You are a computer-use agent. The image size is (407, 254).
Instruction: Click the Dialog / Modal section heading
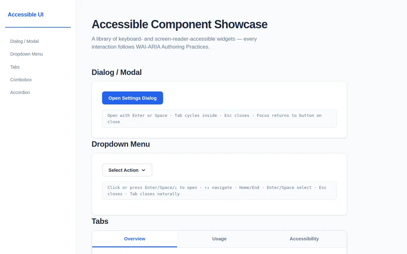[117, 72]
